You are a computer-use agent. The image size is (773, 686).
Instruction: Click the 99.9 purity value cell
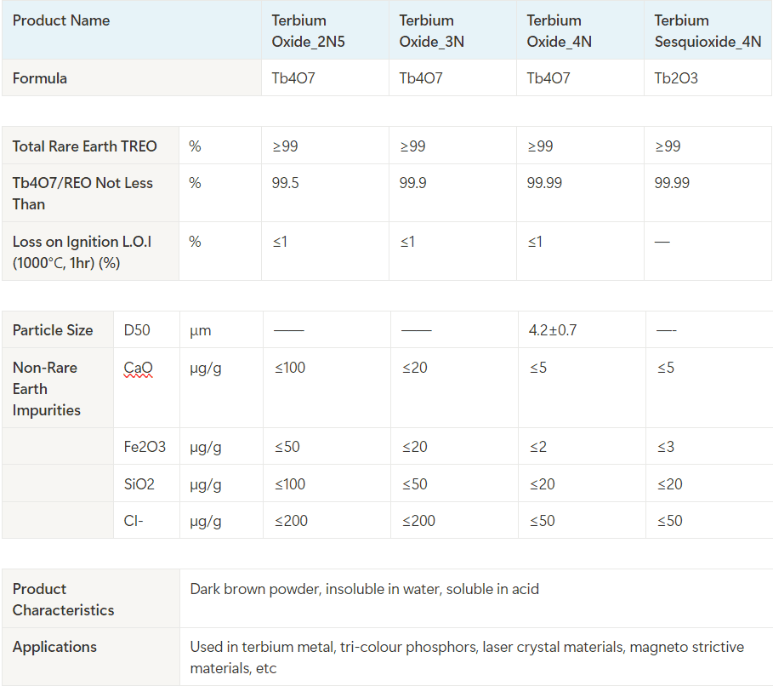(x=413, y=183)
